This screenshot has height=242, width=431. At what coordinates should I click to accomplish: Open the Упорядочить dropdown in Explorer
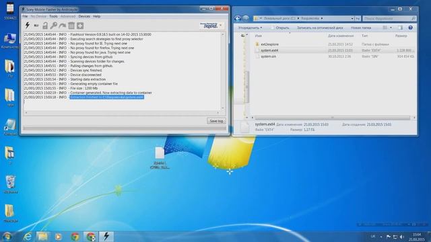pos(250,28)
